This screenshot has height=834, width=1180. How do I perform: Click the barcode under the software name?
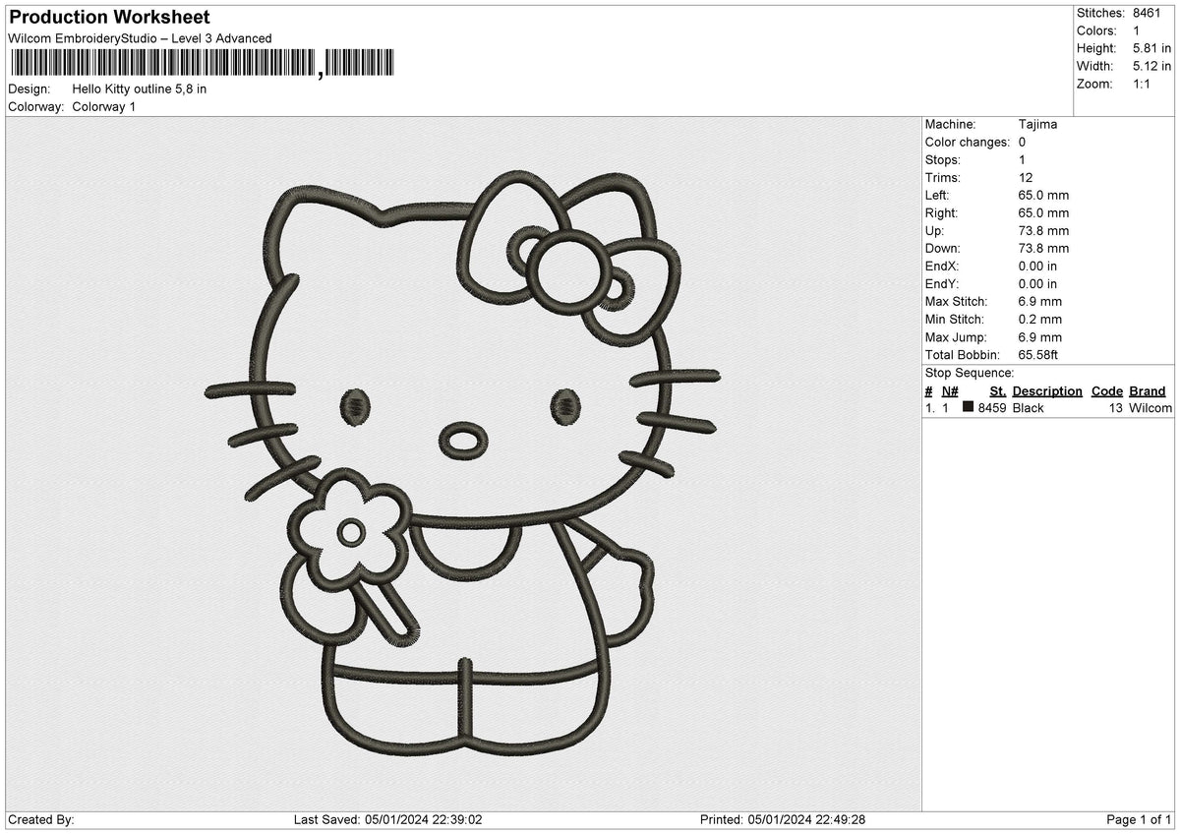pos(202,64)
